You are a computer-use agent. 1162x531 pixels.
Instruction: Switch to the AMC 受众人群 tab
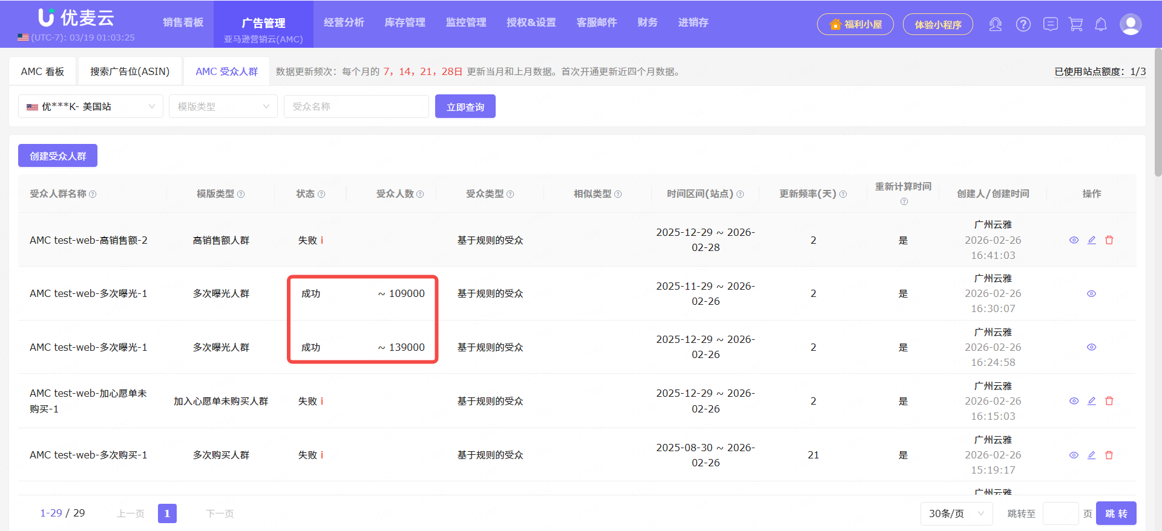[226, 71]
